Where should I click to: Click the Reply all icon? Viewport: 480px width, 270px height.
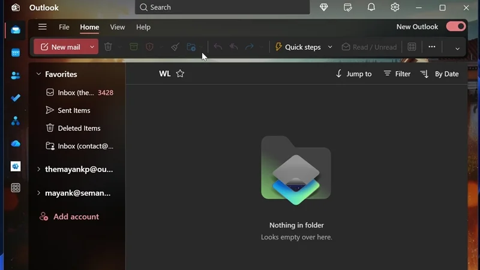234,47
